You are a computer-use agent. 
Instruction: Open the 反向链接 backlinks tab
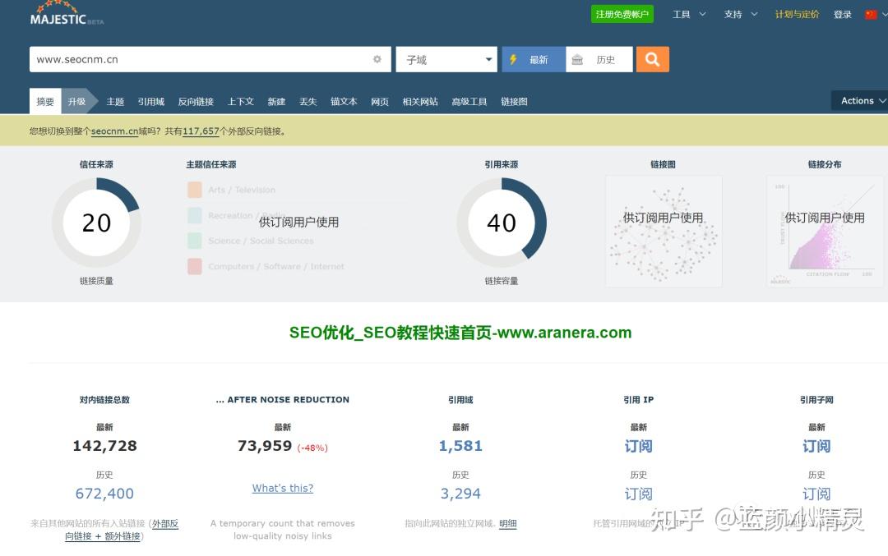tap(196, 101)
